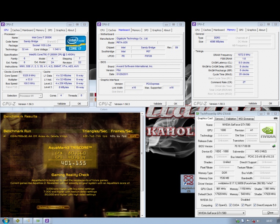Screen dimensions: 280x224
Task: Switch to the Sensors tab in GPU-Z
Action: click(x=219, y=119)
